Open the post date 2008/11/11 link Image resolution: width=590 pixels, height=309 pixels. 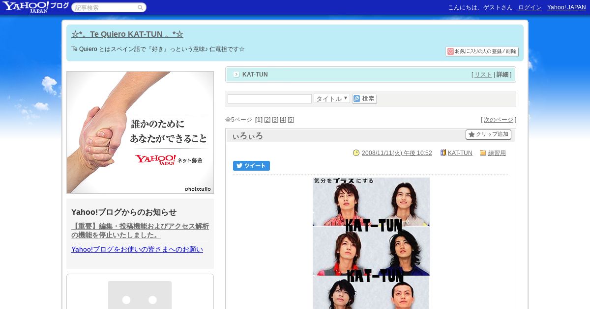click(x=397, y=153)
